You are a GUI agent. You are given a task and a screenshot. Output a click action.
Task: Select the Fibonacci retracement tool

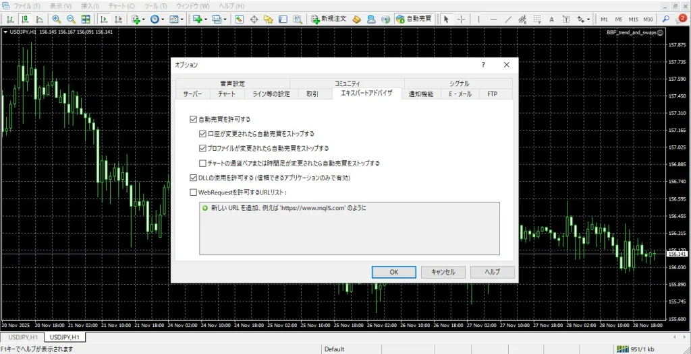point(537,20)
